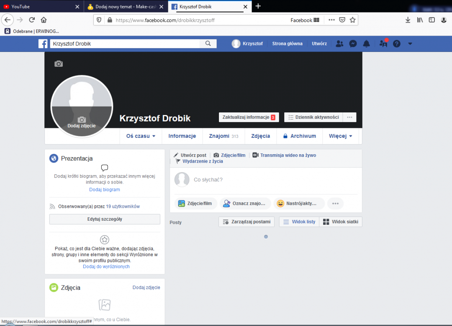Open account dropdown arrow in top bar
Image resolution: width=452 pixels, height=326 pixels.
410,43
